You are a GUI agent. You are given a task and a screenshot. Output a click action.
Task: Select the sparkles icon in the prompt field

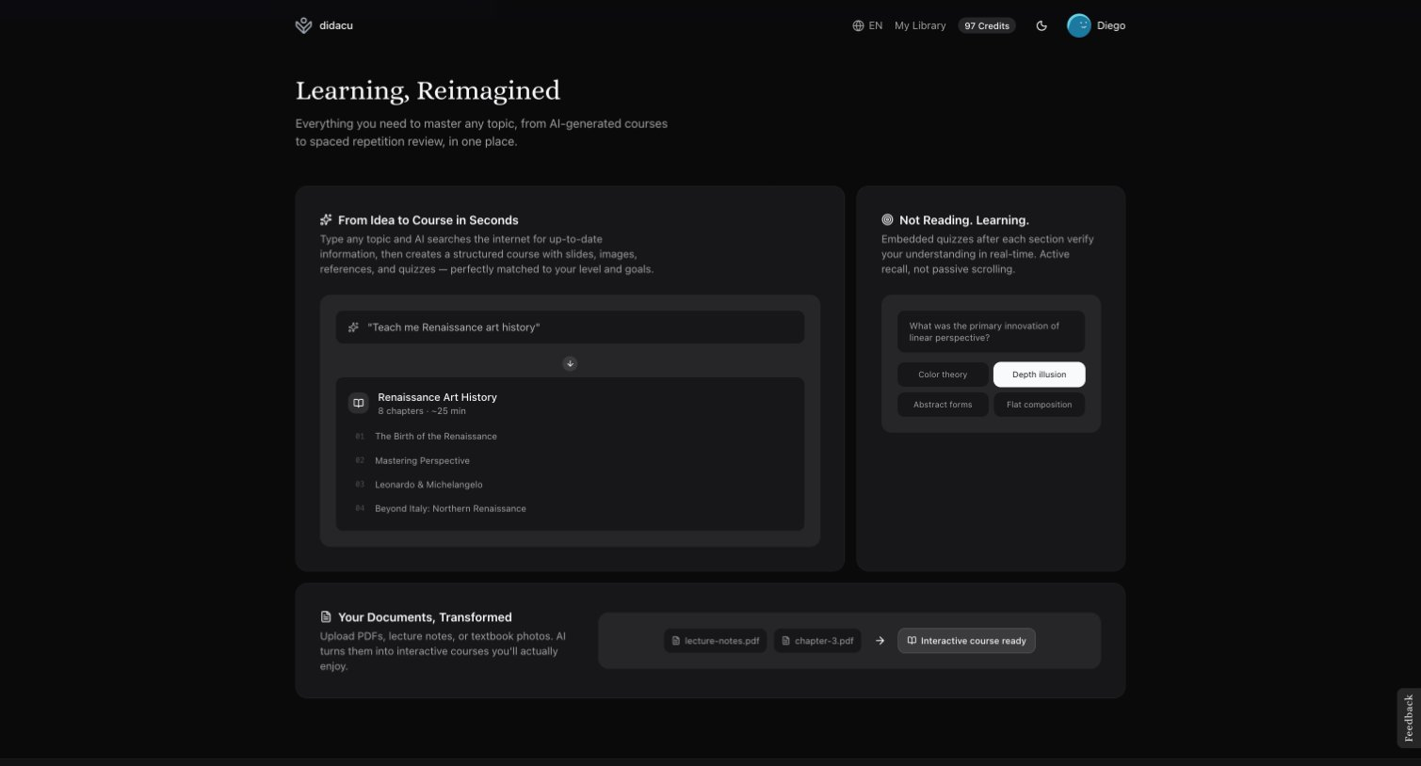click(353, 327)
